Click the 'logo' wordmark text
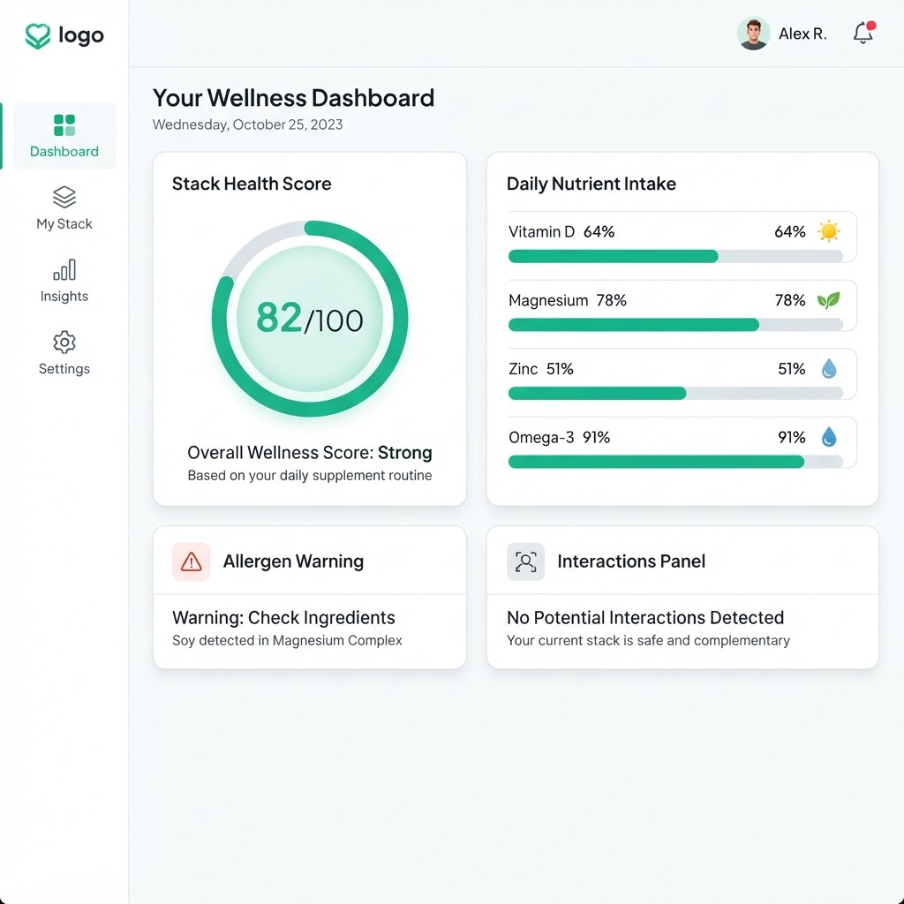Viewport: 904px width, 904px height. click(x=81, y=35)
